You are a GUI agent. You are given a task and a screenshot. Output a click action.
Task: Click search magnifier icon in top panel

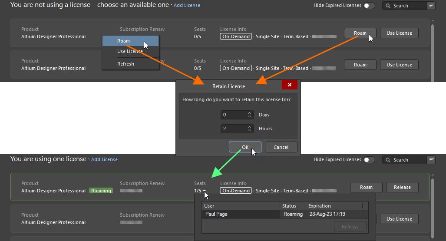pos(388,6)
